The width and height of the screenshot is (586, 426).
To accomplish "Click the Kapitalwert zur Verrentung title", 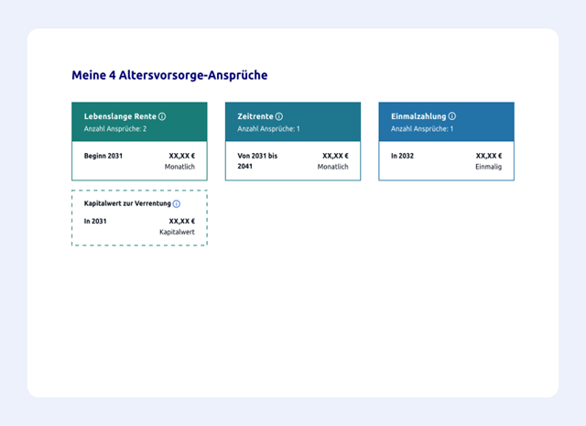I will pos(126,203).
